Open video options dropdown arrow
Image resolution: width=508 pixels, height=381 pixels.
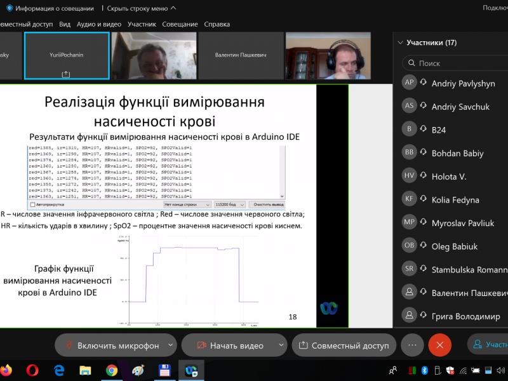280,345
